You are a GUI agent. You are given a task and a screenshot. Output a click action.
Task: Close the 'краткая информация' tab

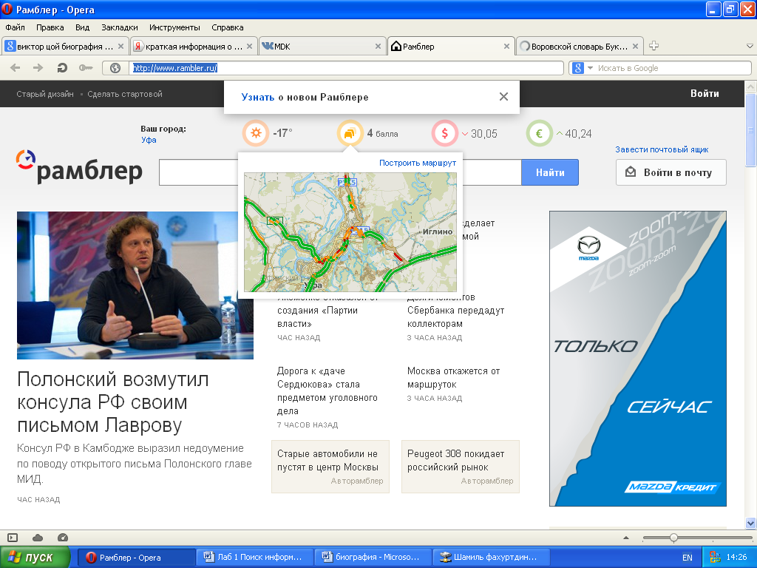click(x=249, y=47)
